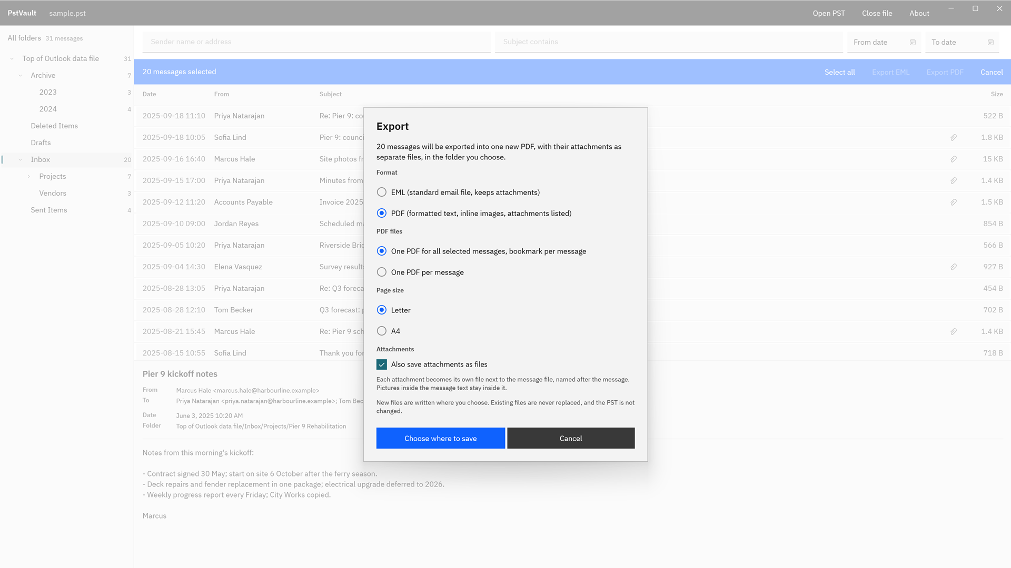The width and height of the screenshot is (1011, 568).
Task: Click the Tom Becker message row
Action: [572, 310]
